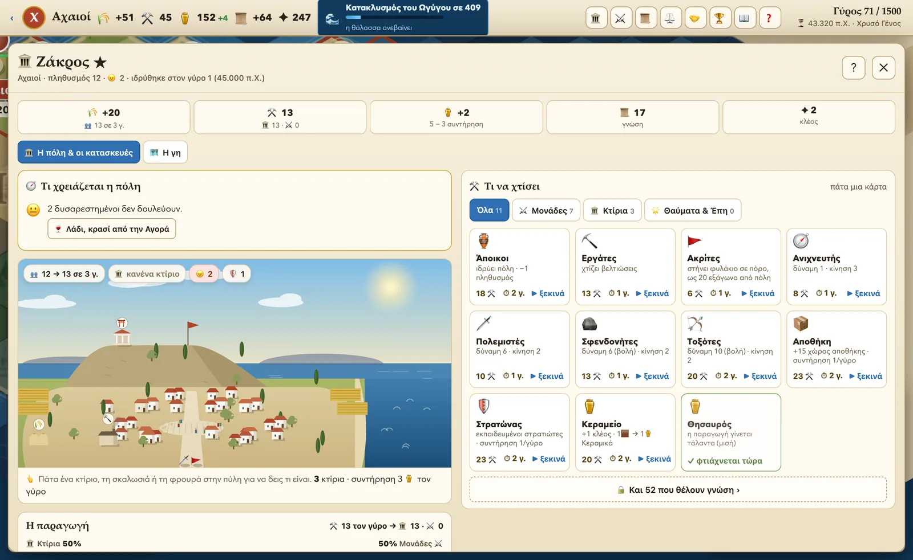Open the temple icon in top toolbar

(x=595, y=18)
